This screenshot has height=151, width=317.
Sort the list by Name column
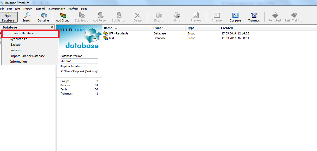[x=127, y=28]
